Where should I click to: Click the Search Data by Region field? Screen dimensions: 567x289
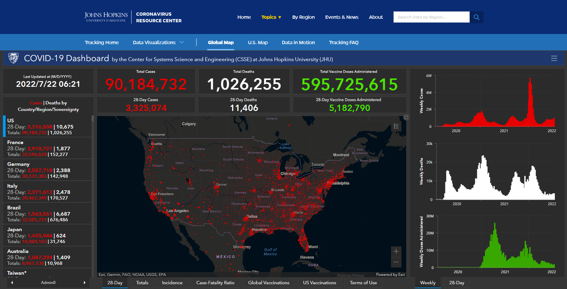click(431, 17)
